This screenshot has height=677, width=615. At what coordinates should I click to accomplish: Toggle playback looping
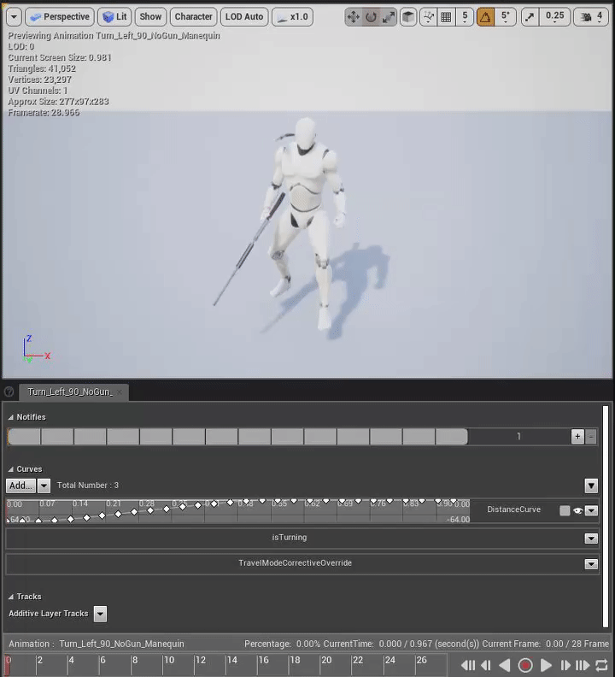[601, 665]
